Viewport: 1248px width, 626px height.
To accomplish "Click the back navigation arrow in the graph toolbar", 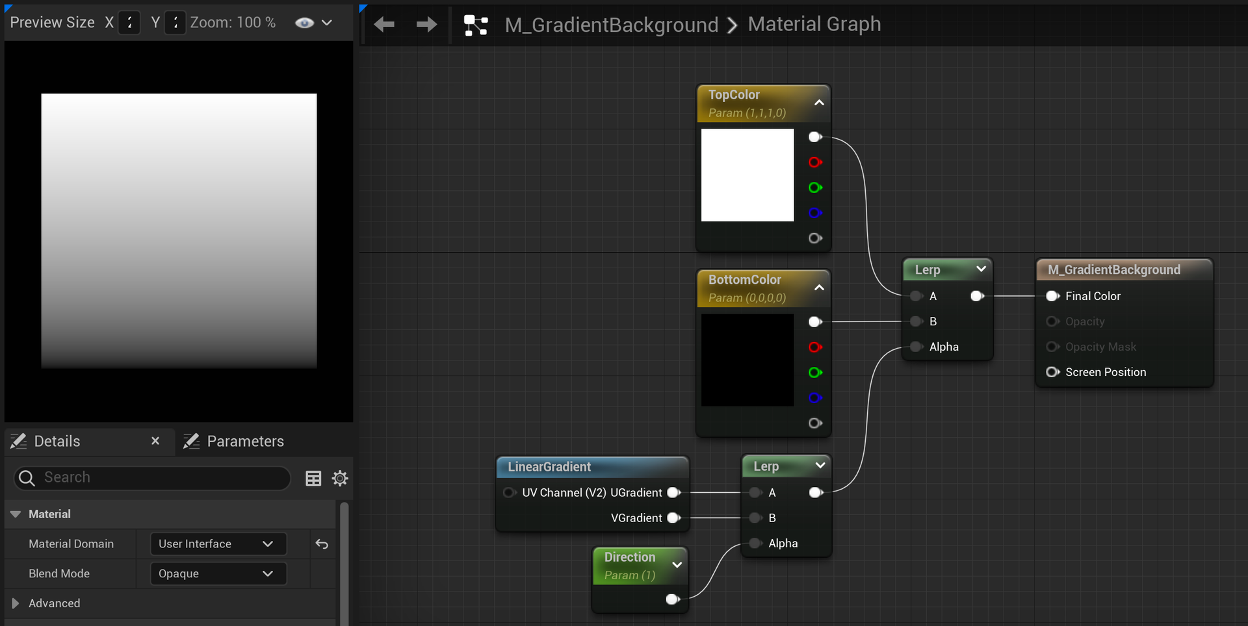I will 384,24.
